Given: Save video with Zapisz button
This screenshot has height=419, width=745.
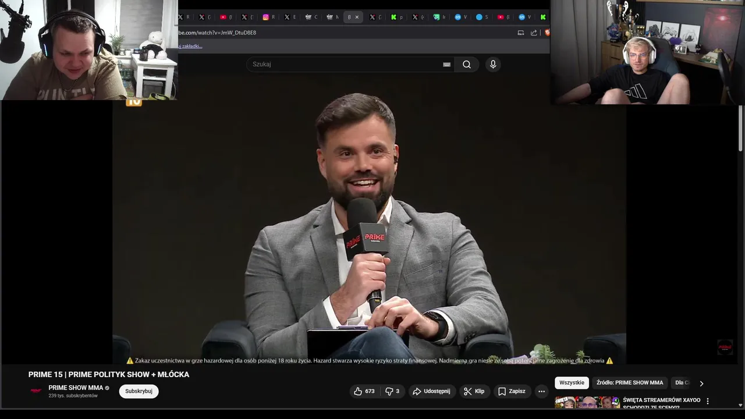Looking at the screenshot, I should coord(512,391).
